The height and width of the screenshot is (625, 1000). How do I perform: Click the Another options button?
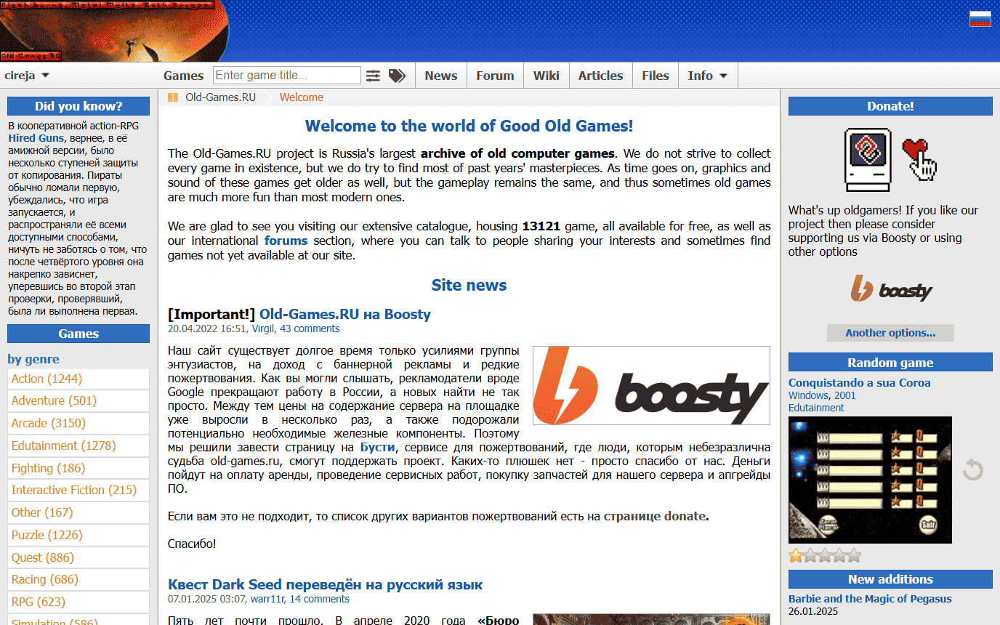click(x=890, y=333)
